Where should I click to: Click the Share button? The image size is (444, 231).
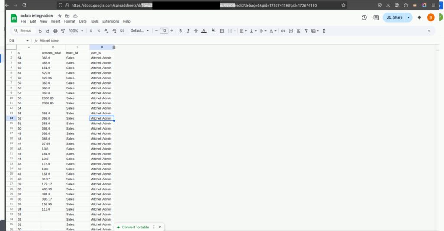tap(394, 17)
